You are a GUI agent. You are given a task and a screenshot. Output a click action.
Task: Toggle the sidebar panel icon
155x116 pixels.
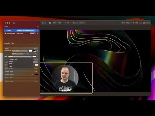click(14, 23)
